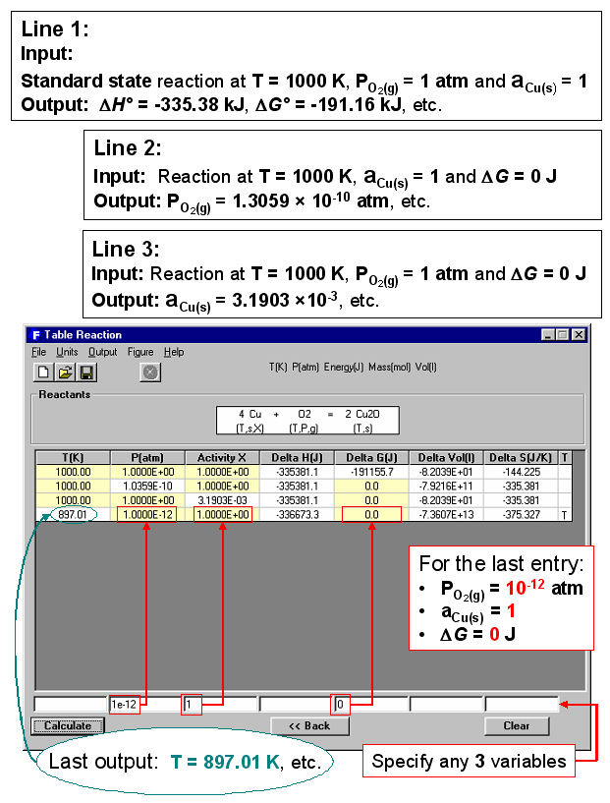
Task: Click the P(atm) input field containing 1e-12
Action: (144, 705)
